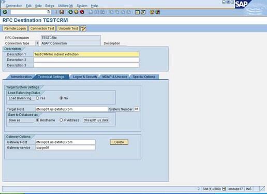The width and height of the screenshot is (267, 194).
Task: Click the Gateway Host field
Action: [x=65, y=142]
